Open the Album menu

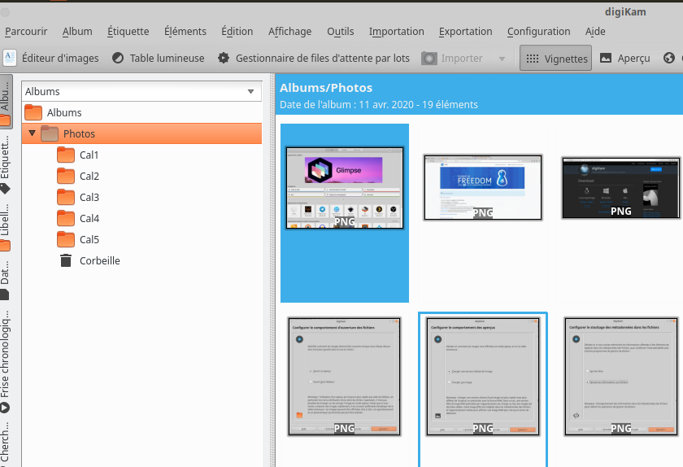tap(77, 32)
